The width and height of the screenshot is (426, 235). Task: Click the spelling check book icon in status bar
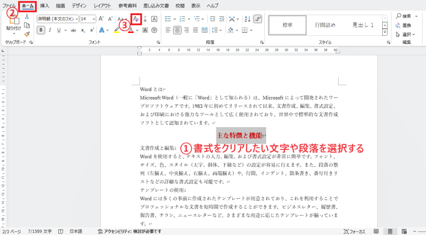coord(61,232)
